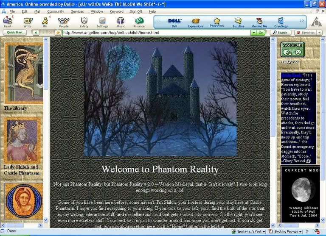Click the Glory Bound gear icon
Image resolution: width=326 pixels, height=236 pixels.
(309, 161)
